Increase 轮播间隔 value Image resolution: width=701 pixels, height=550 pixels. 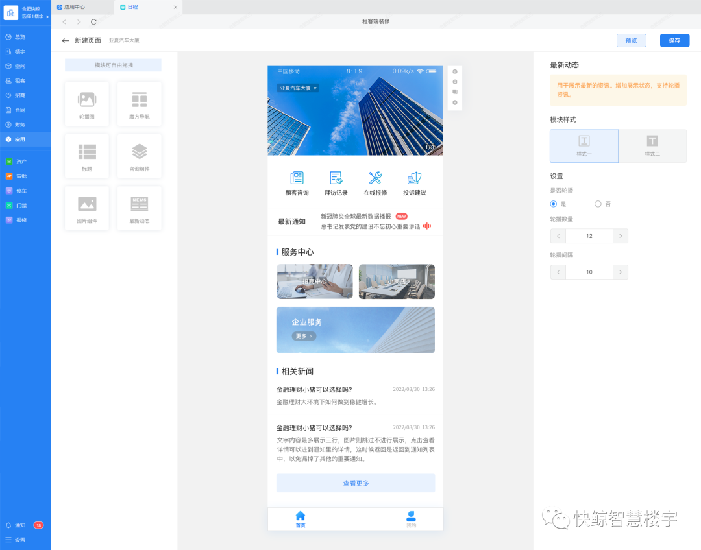[x=620, y=272]
